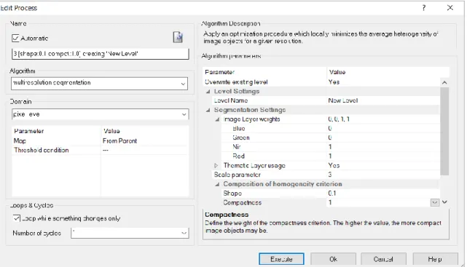Image resolution: width=467 pixels, height=267 pixels.
Task: Select the Shape parameter row
Action: (x=331, y=194)
